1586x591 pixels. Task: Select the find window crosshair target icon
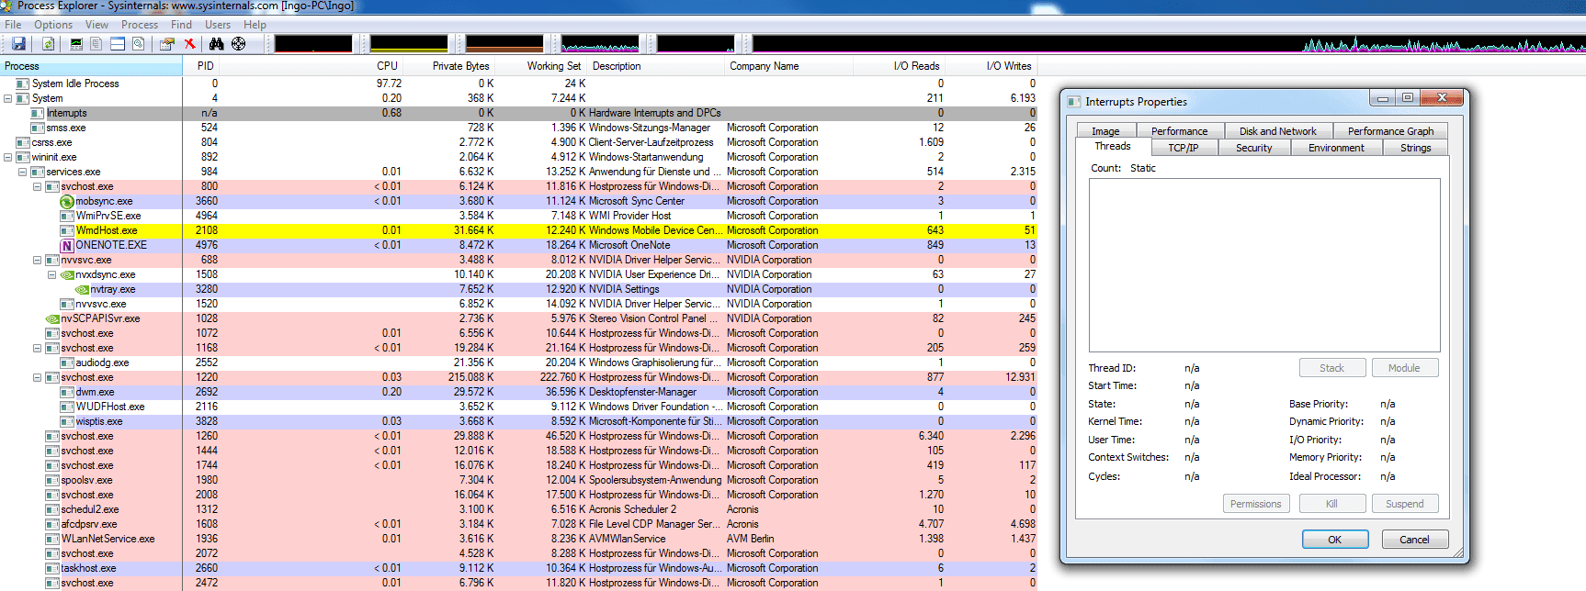(239, 43)
